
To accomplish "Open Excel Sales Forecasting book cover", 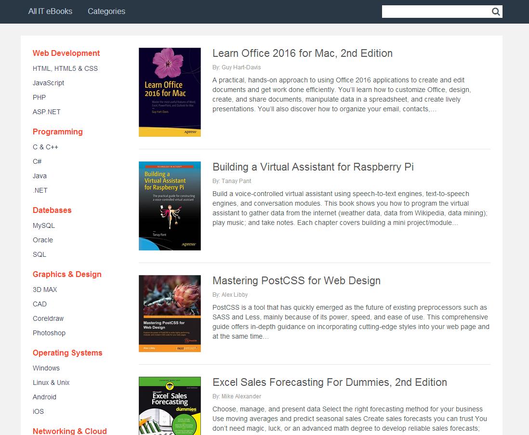I will [x=170, y=406].
